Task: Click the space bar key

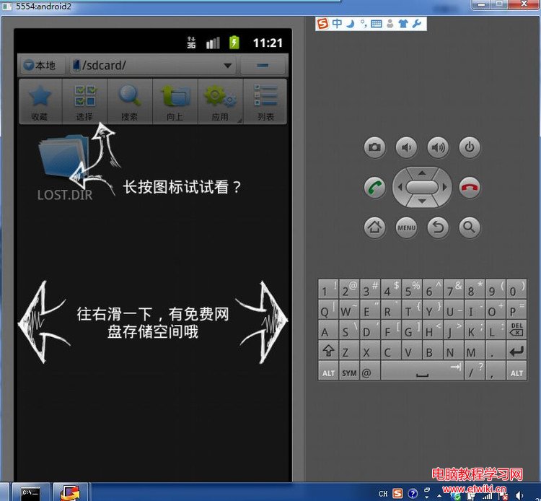Action: click(x=422, y=371)
